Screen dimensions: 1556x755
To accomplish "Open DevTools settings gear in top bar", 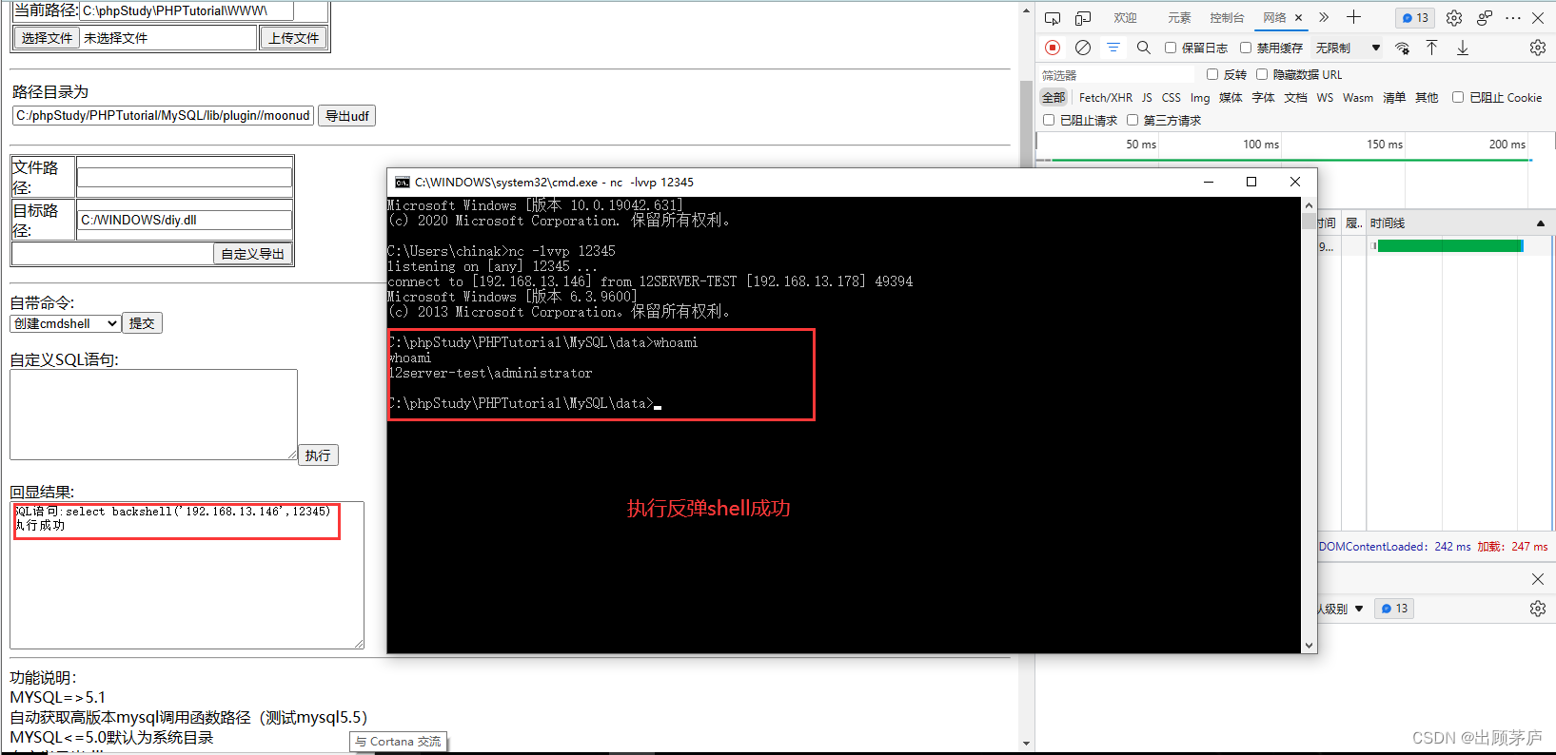I will tap(1454, 18).
